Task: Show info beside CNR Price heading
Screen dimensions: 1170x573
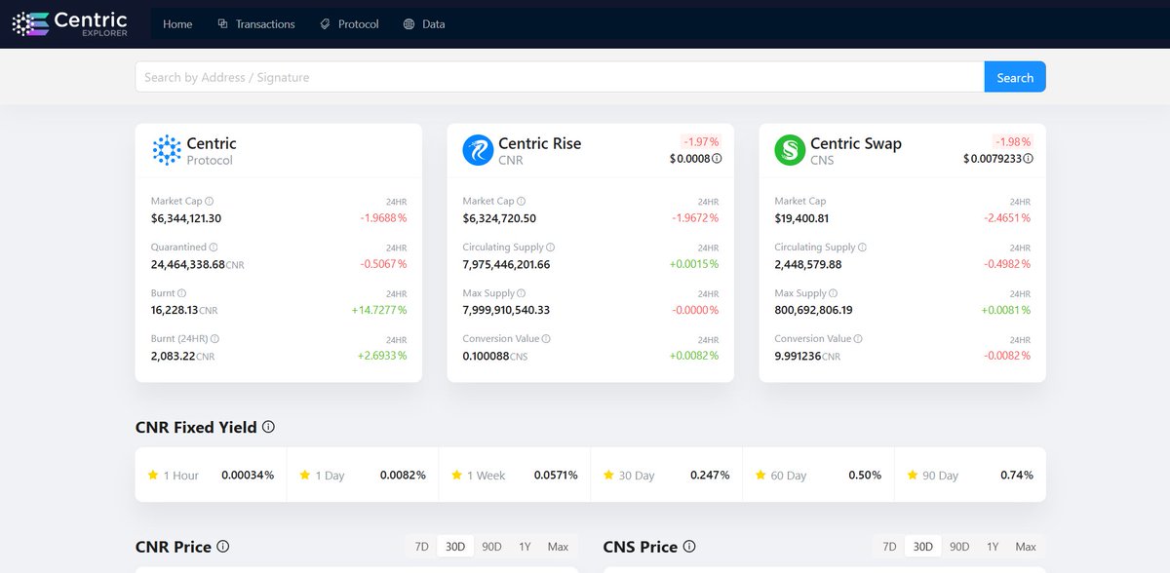Action: tap(223, 547)
